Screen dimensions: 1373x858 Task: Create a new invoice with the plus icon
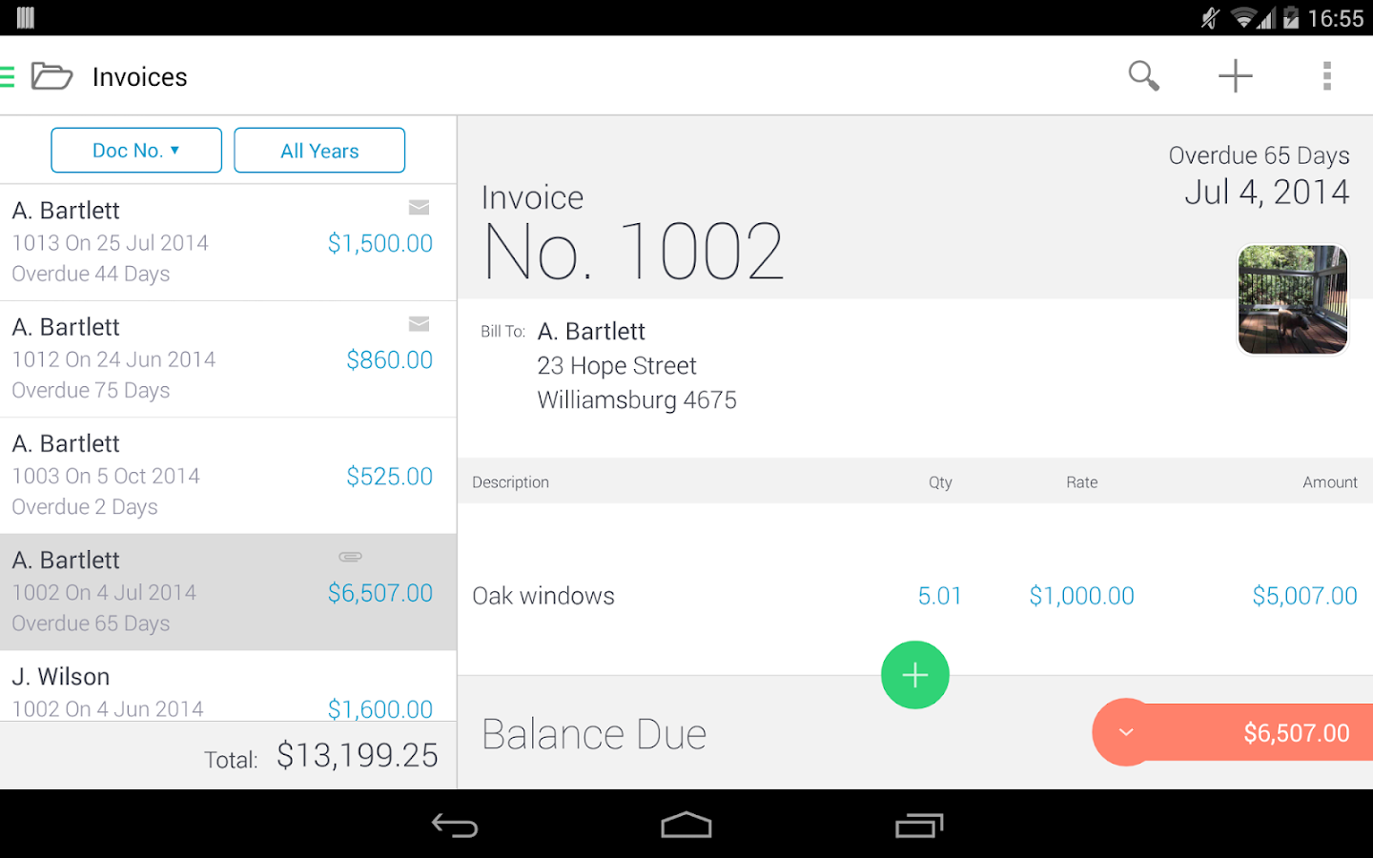(x=1235, y=75)
